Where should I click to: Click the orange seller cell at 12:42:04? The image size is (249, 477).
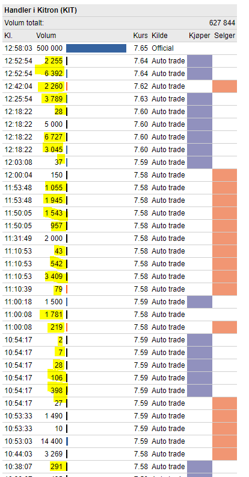[224, 86]
